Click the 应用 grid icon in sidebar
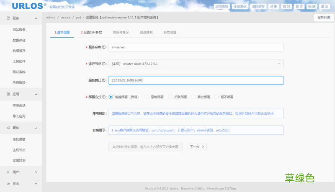This screenshot has height=192, width=335. [x=8, y=94]
